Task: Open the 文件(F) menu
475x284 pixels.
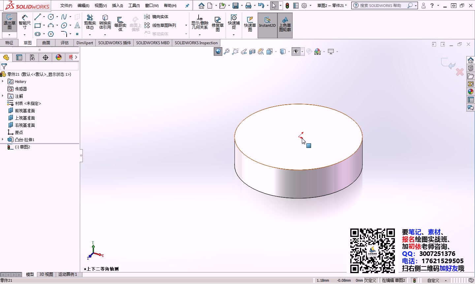Action: click(66, 6)
